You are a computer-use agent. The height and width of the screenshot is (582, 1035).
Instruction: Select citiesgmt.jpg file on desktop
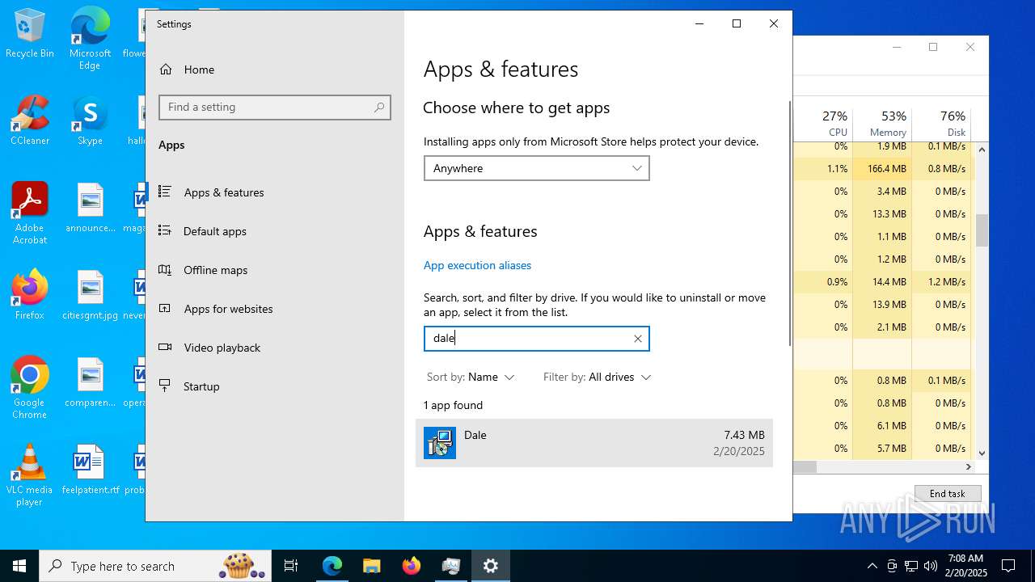(x=90, y=295)
